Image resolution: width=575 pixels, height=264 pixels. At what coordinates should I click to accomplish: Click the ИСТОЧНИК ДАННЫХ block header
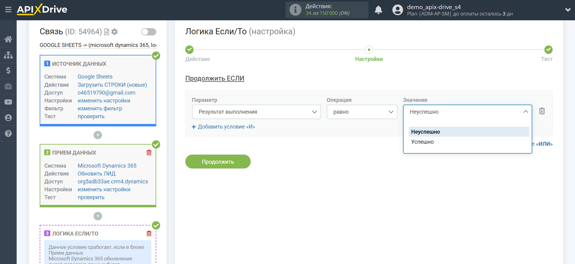coord(79,64)
